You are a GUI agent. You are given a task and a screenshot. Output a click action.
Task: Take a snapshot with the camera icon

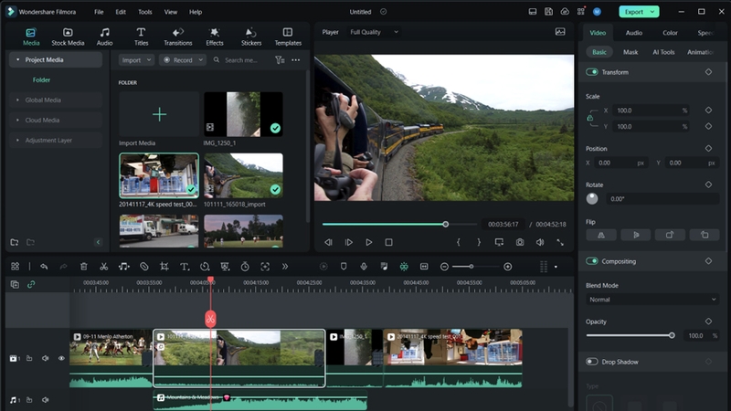[520, 242]
